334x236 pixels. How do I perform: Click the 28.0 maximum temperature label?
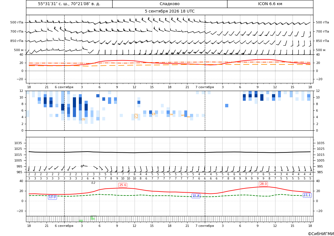[x=263, y=184]
